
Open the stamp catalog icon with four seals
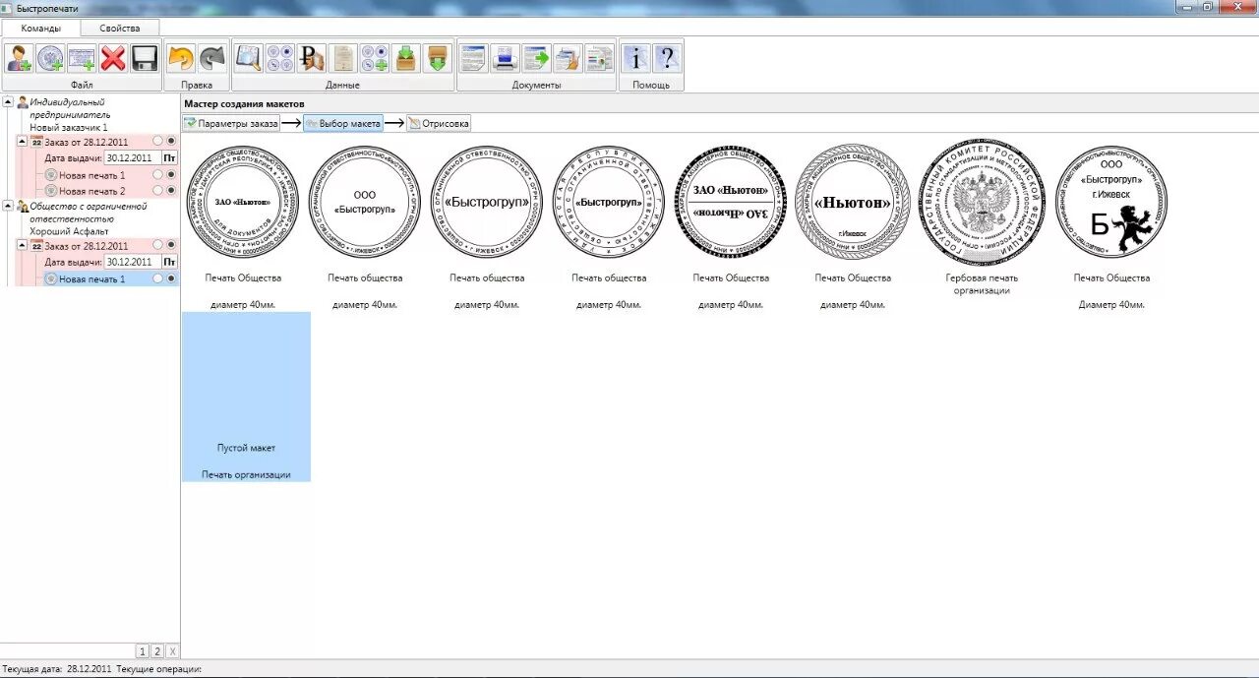click(x=279, y=58)
